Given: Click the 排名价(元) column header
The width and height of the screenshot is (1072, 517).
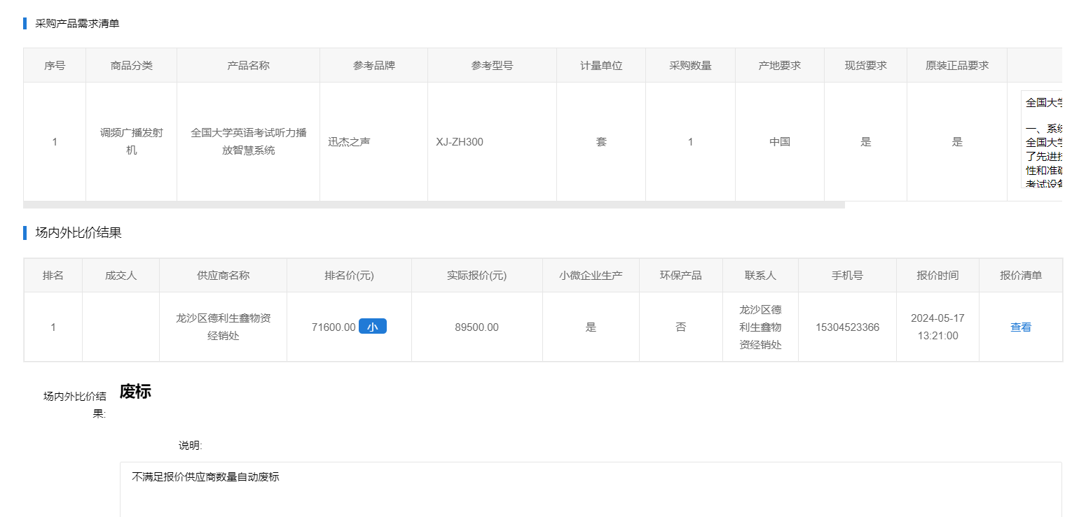Looking at the screenshot, I should 349,276.
